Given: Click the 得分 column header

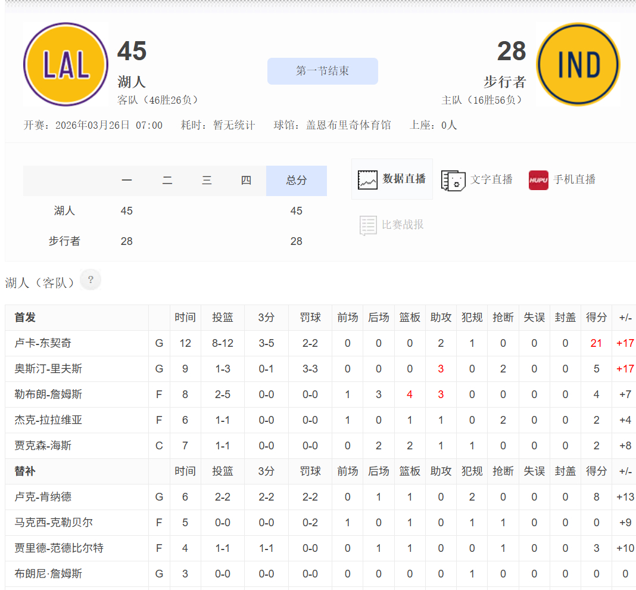Looking at the screenshot, I should pyautogui.click(x=596, y=318).
